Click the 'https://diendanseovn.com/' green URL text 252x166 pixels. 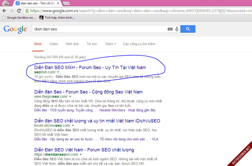tap(56, 154)
